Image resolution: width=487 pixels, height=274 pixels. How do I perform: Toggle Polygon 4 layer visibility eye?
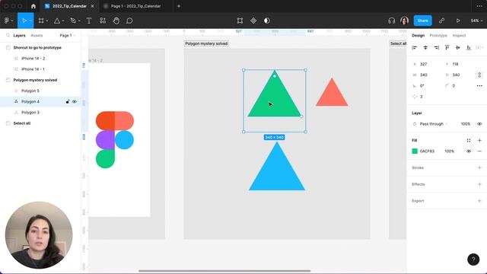pos(75,101)
